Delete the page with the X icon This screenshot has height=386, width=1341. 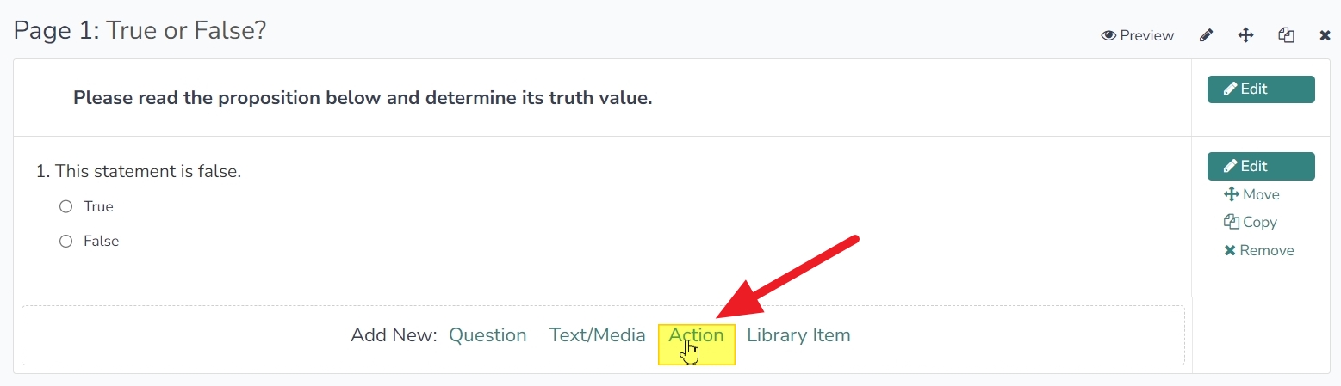pos(1325,35)
